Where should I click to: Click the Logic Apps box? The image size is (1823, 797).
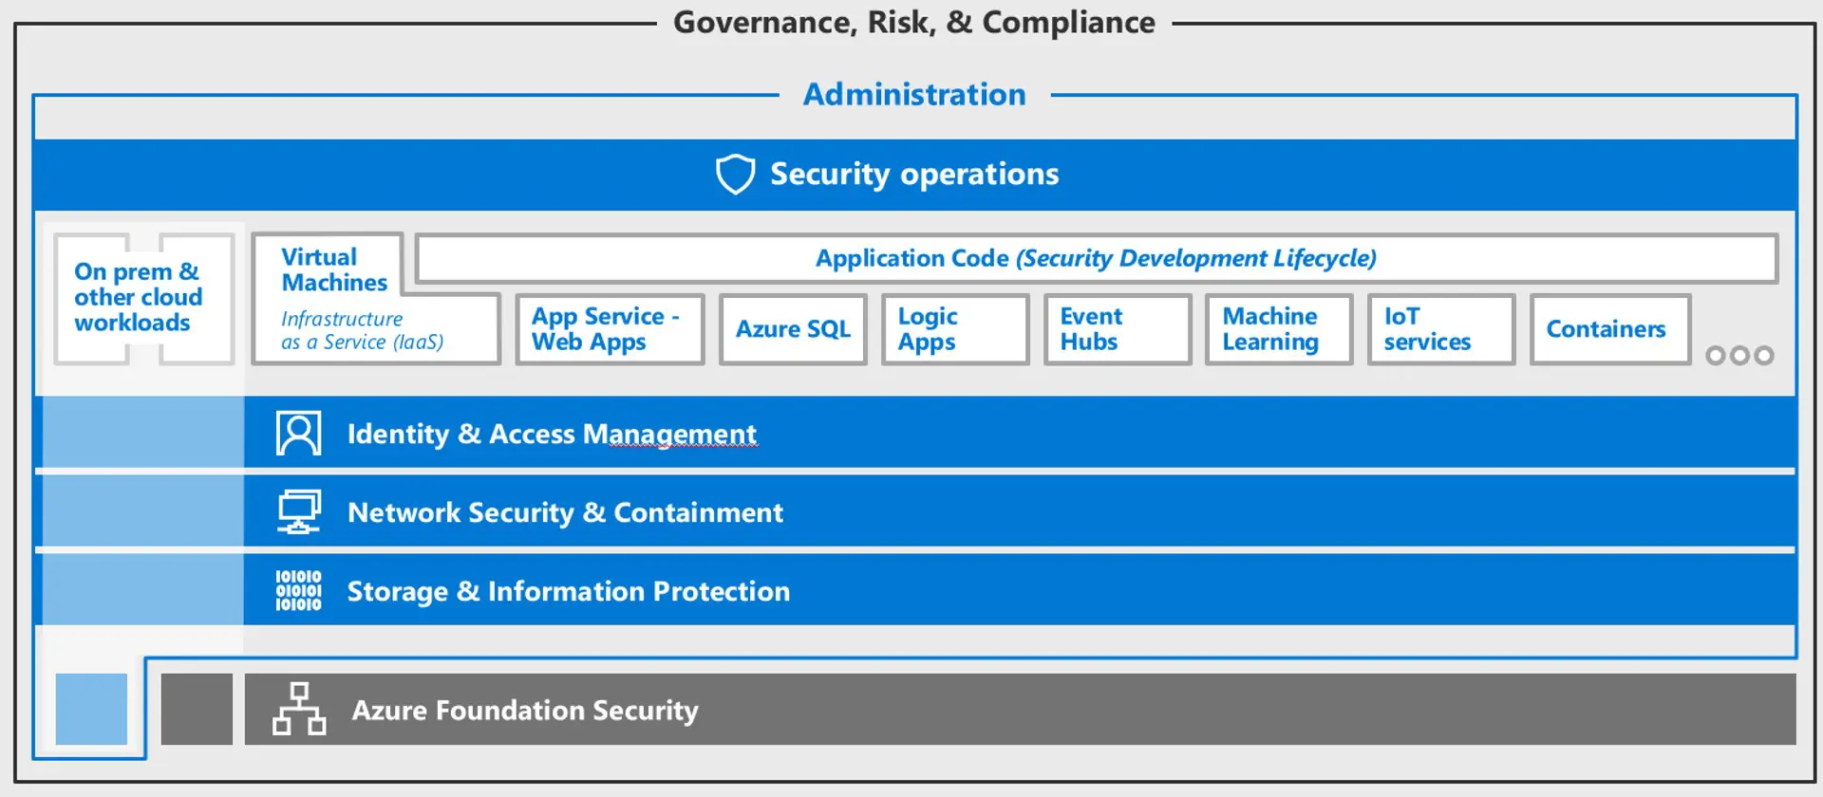pos(955,329)
